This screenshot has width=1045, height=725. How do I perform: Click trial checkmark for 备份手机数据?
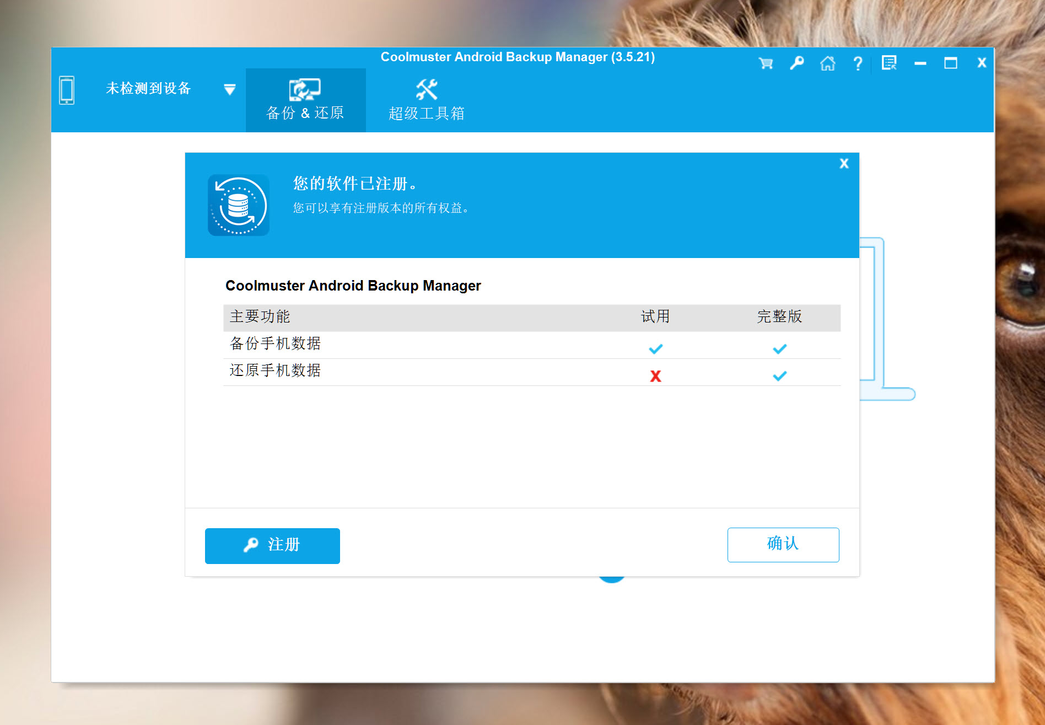point(656,349)
